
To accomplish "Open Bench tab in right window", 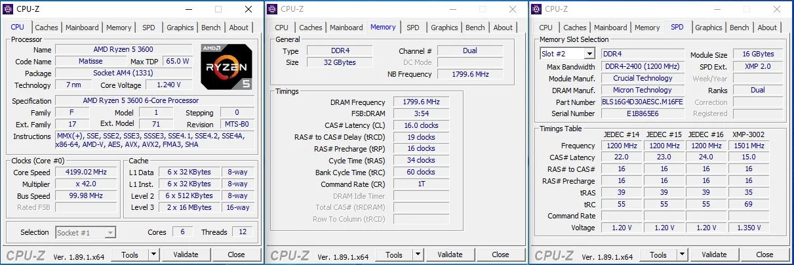I will pos(740,28).
